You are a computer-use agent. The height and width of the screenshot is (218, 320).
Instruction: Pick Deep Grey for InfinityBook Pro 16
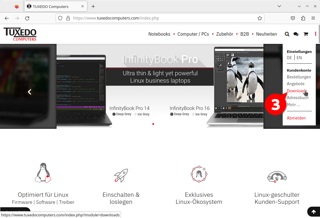coord(180,114)
